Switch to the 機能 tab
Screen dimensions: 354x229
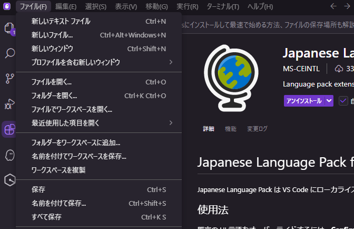(231, 129)
